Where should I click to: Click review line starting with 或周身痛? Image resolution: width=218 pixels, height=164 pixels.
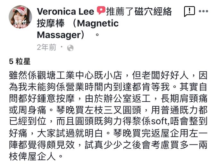[x=108, y=110]
